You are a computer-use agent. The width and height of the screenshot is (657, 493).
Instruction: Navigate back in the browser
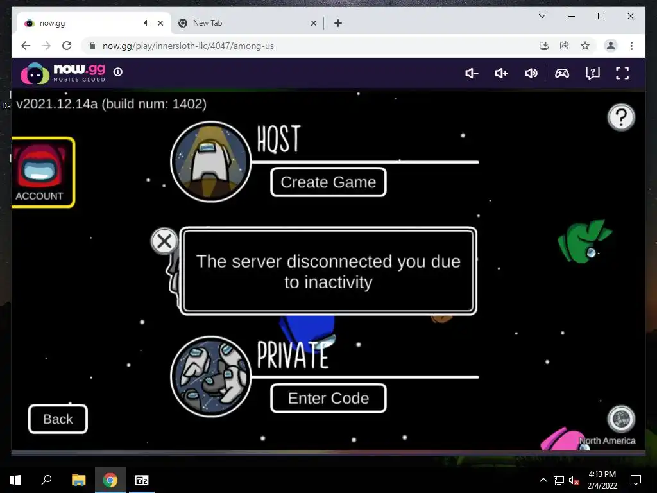point(26,46)
